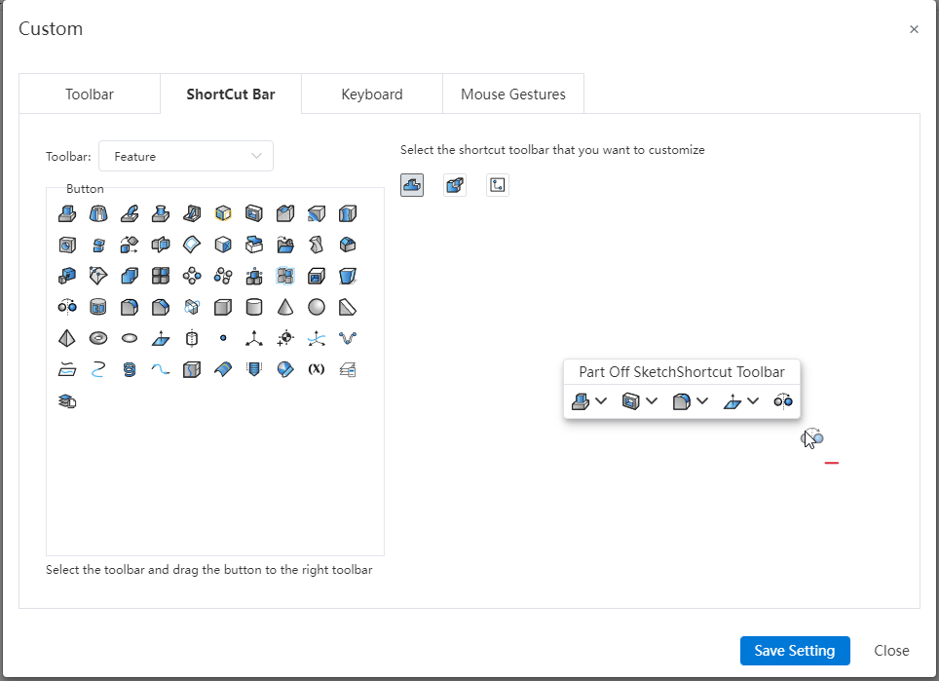The width and height of the screenshot is (939, 681).
Task: Select the pyramid primitive icon
Action: 67,338
